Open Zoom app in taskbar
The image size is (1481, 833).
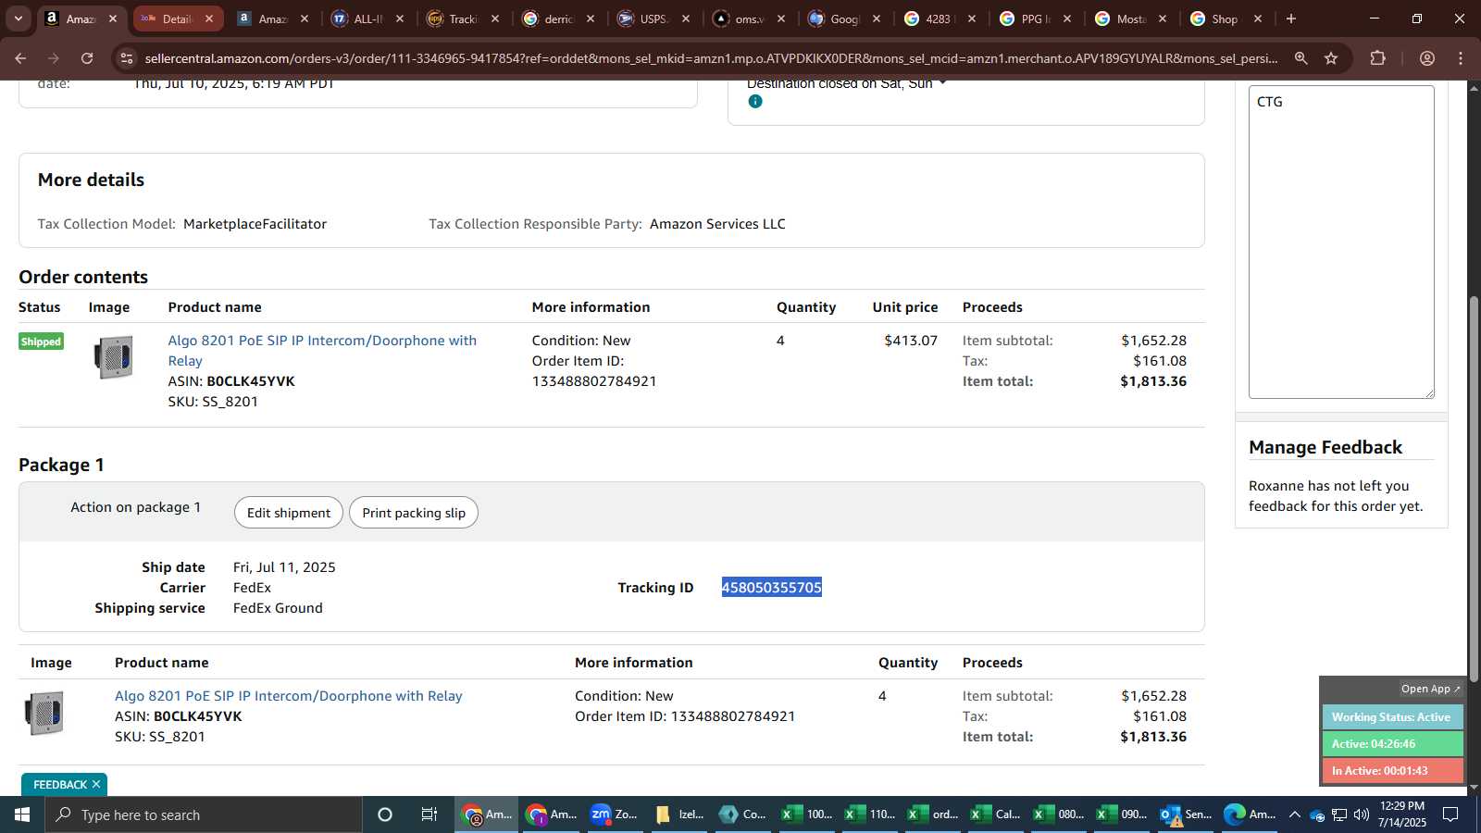(615, 814)
